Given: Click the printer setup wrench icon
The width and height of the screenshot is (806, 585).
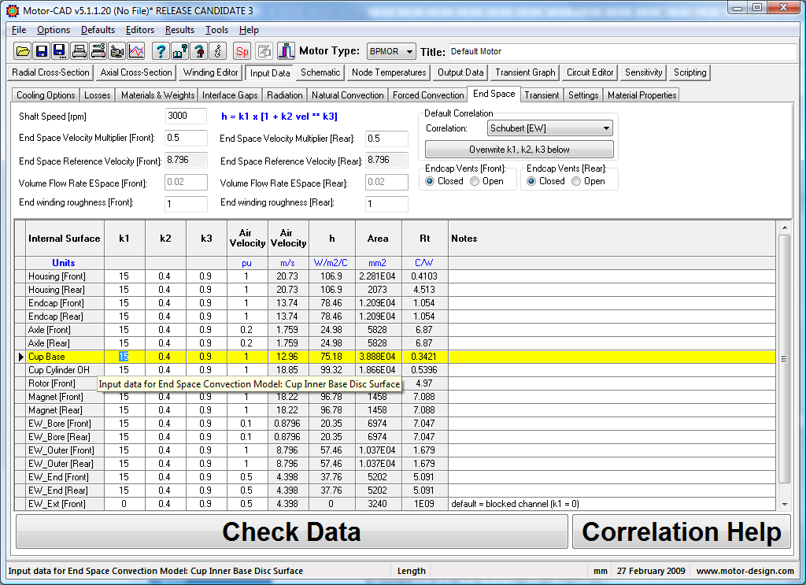Looking at the screenshot, I should coord(98,51).
